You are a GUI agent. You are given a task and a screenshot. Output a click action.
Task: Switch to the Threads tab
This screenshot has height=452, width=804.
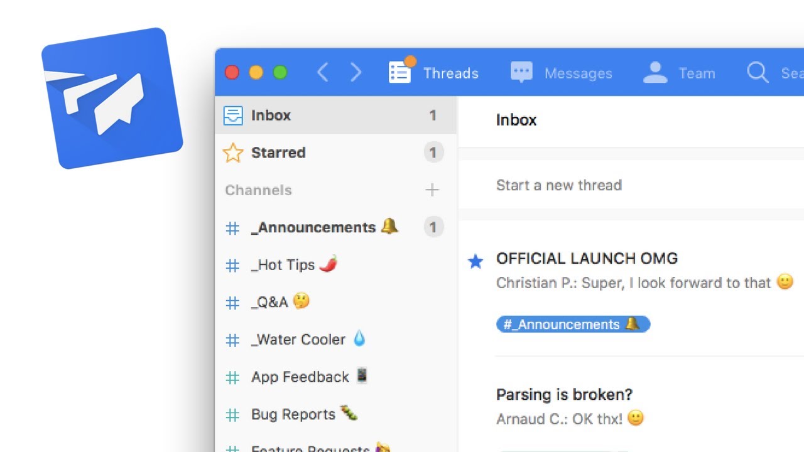tap(433, 73)
